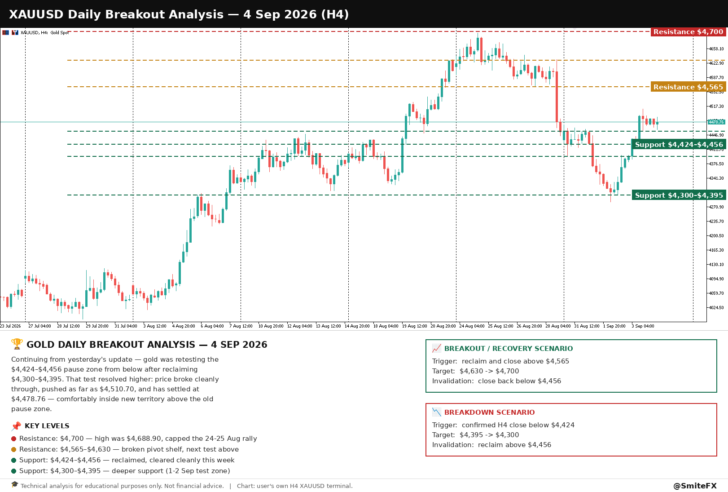Click the BREAKOUT / RECOVERY SCENARIO heading
Screen dimensions: 728x492
coord(509,348)
